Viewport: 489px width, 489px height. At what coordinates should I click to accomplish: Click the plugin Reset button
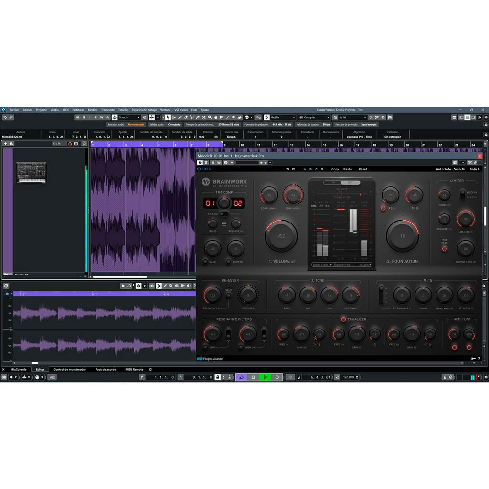click(x=363, y=169)
